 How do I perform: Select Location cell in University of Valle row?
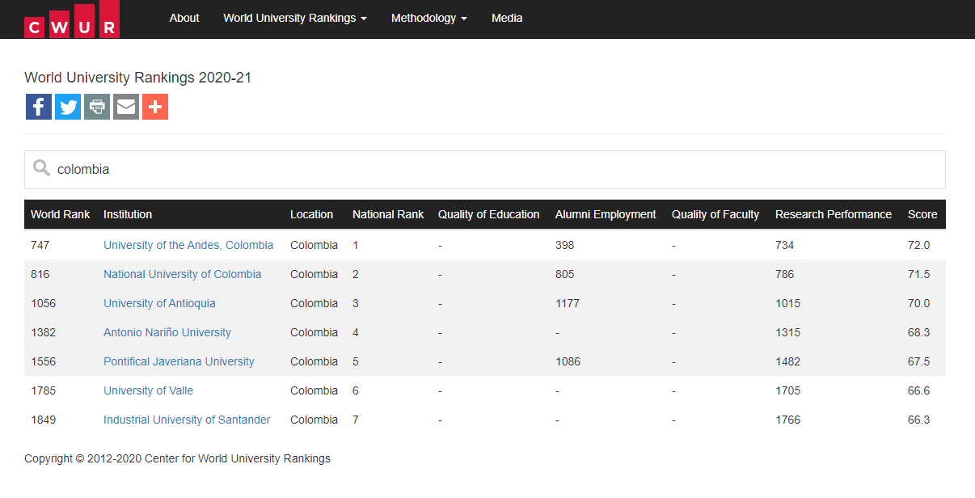click(x=314, y=390)
